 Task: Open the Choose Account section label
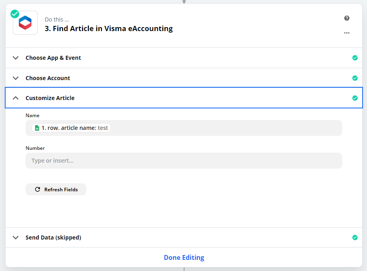coord(48,78)
